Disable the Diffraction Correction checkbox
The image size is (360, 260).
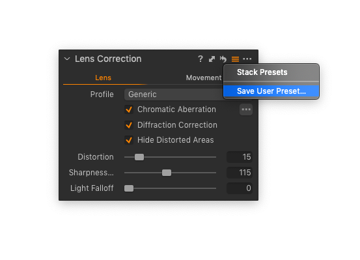(x=129, y=125)
